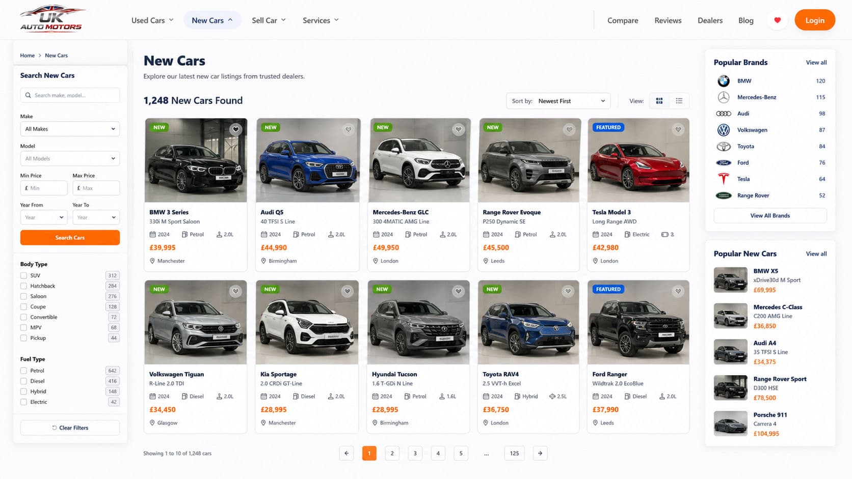The image size is (852, 479).
Task: Open the Year From dropdown
Action: pos(44,217)
